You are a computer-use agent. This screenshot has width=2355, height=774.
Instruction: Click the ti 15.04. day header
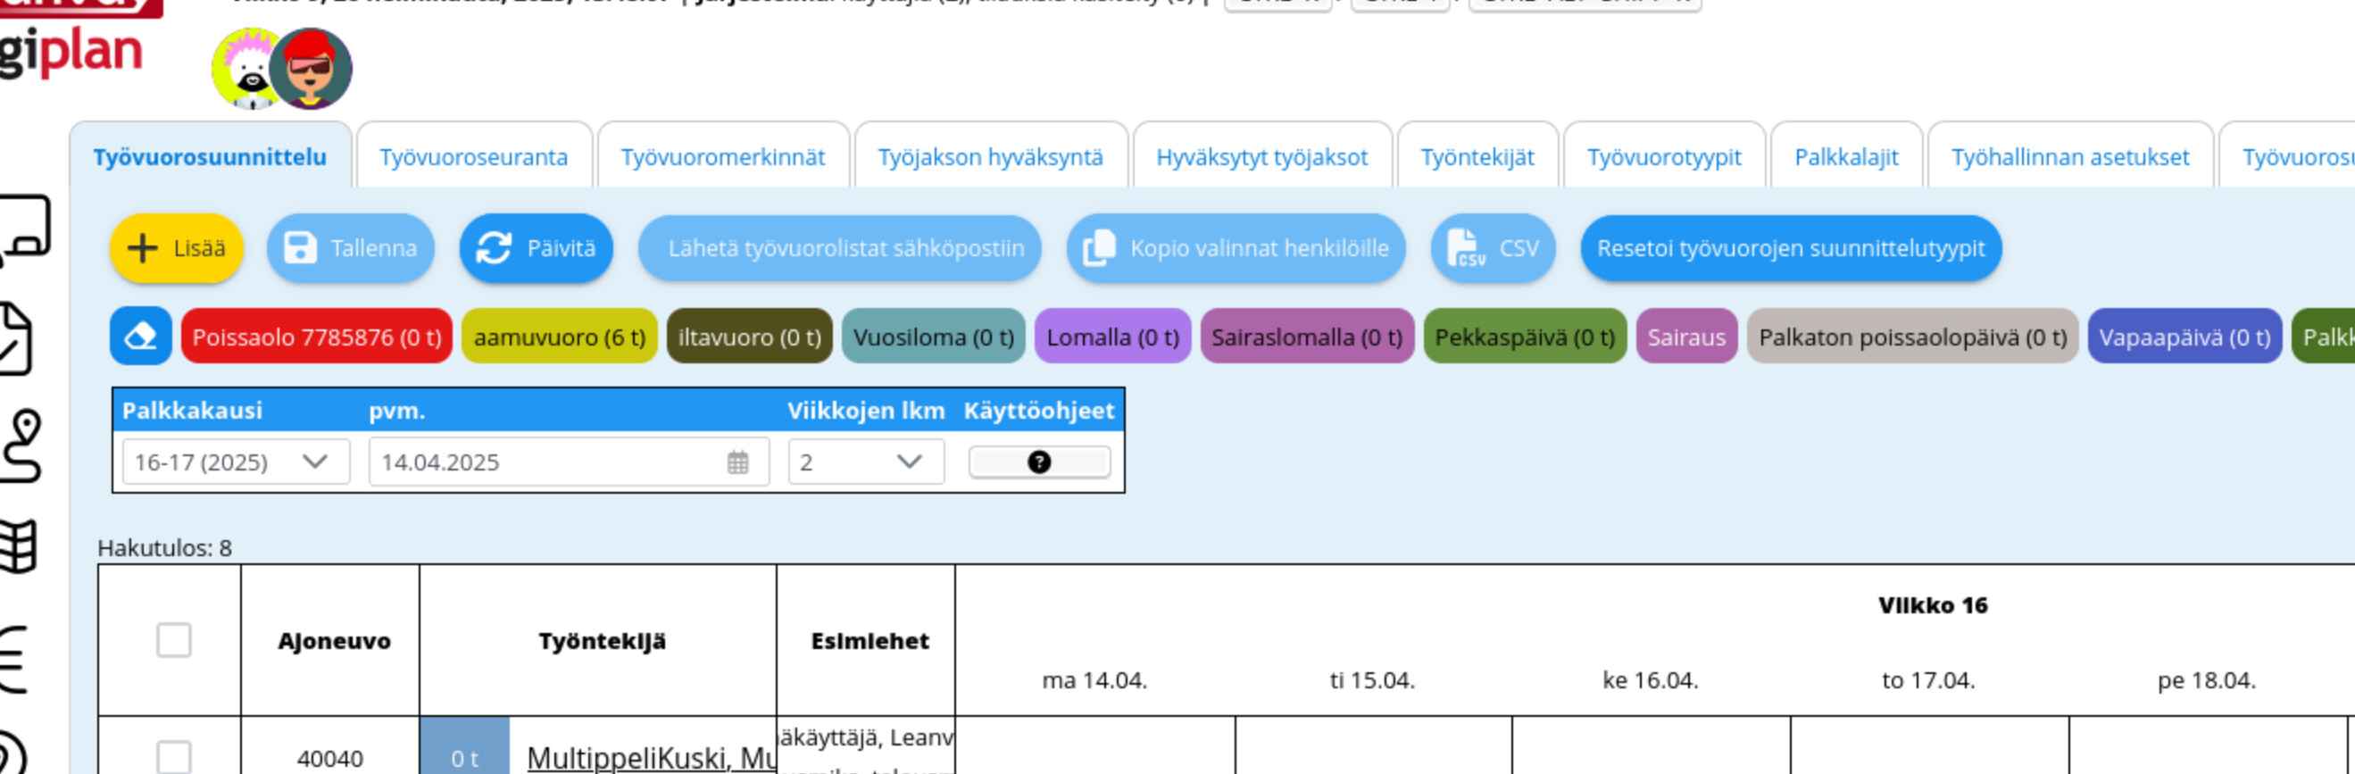click(1372, 681)
